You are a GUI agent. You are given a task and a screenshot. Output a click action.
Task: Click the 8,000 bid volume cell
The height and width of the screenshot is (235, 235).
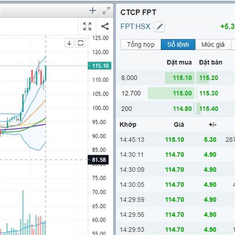[x=129, y=78]
